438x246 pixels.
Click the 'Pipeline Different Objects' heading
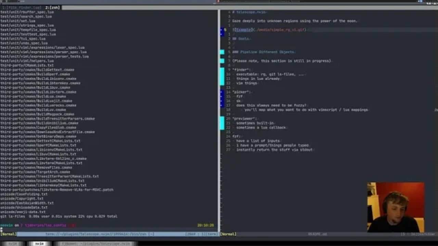point(263,52)
